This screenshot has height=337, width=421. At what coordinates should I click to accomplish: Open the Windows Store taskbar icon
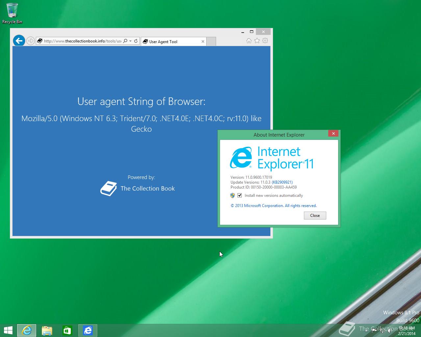pyautogui.click(x=67, y=330)
